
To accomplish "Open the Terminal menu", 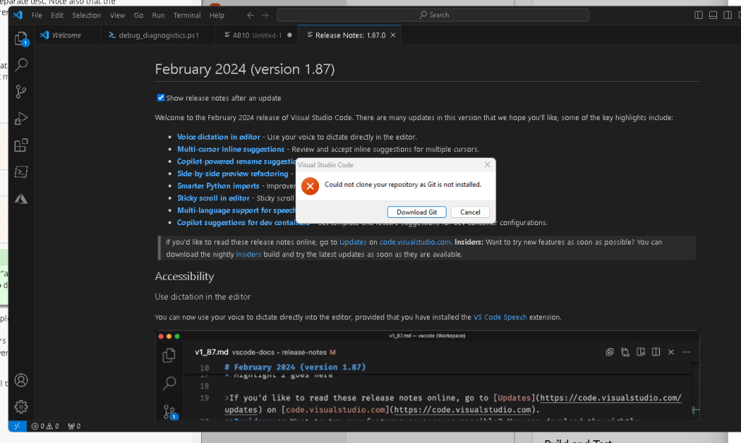I will 187,15.
